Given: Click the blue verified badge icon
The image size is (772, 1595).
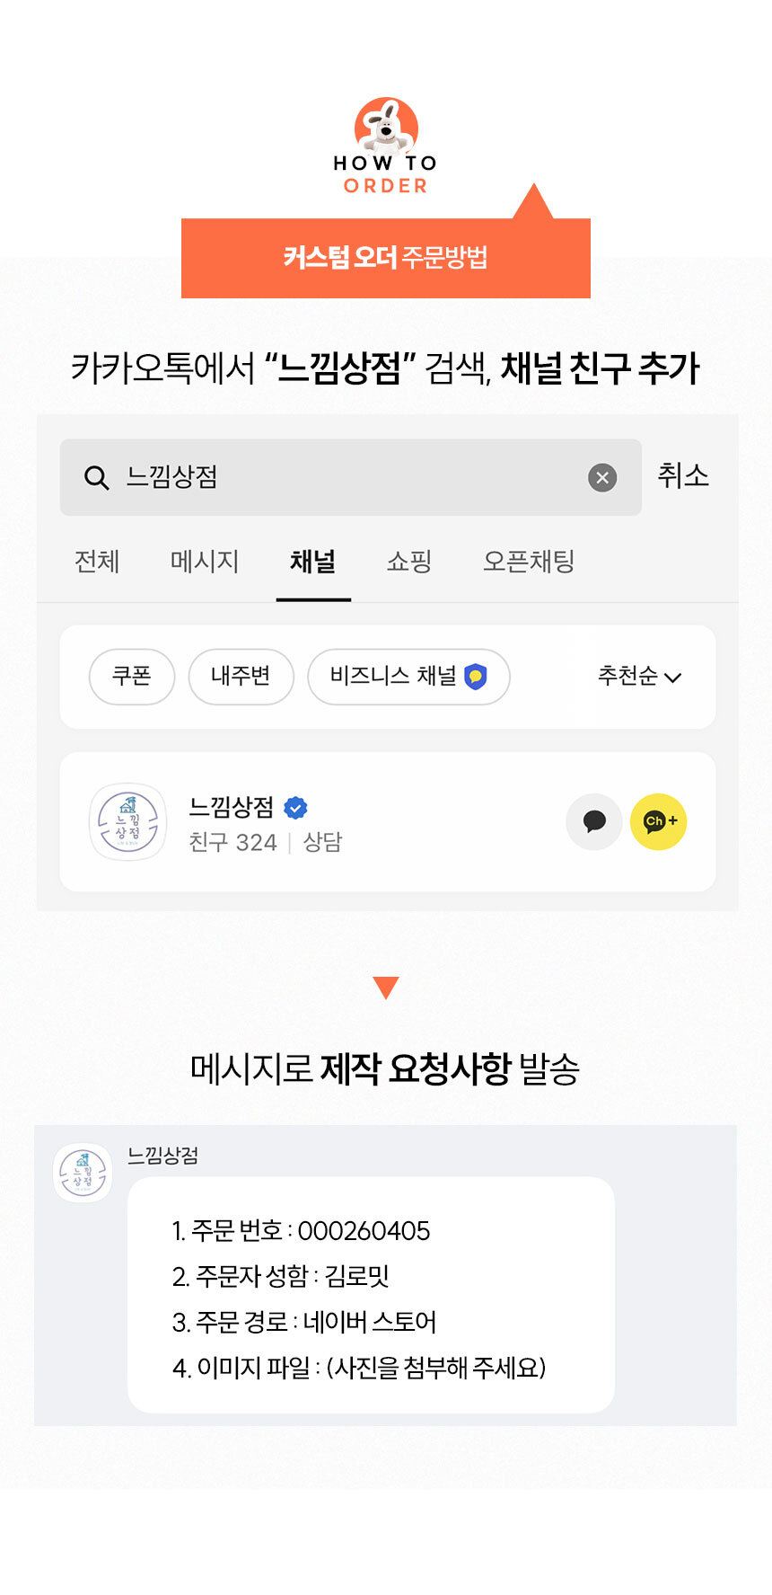Looking at the screenshot, I should click(x=295, y=808).
